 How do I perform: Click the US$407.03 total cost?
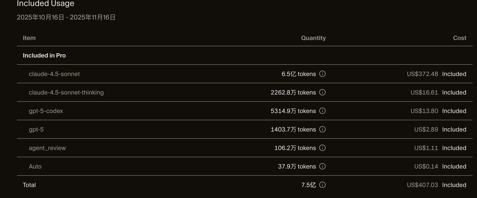pos(422,185)
